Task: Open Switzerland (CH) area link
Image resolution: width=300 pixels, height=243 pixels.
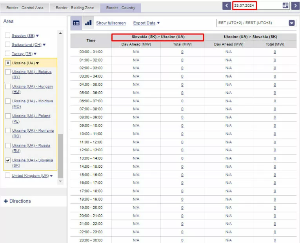Action: (27, 45)
